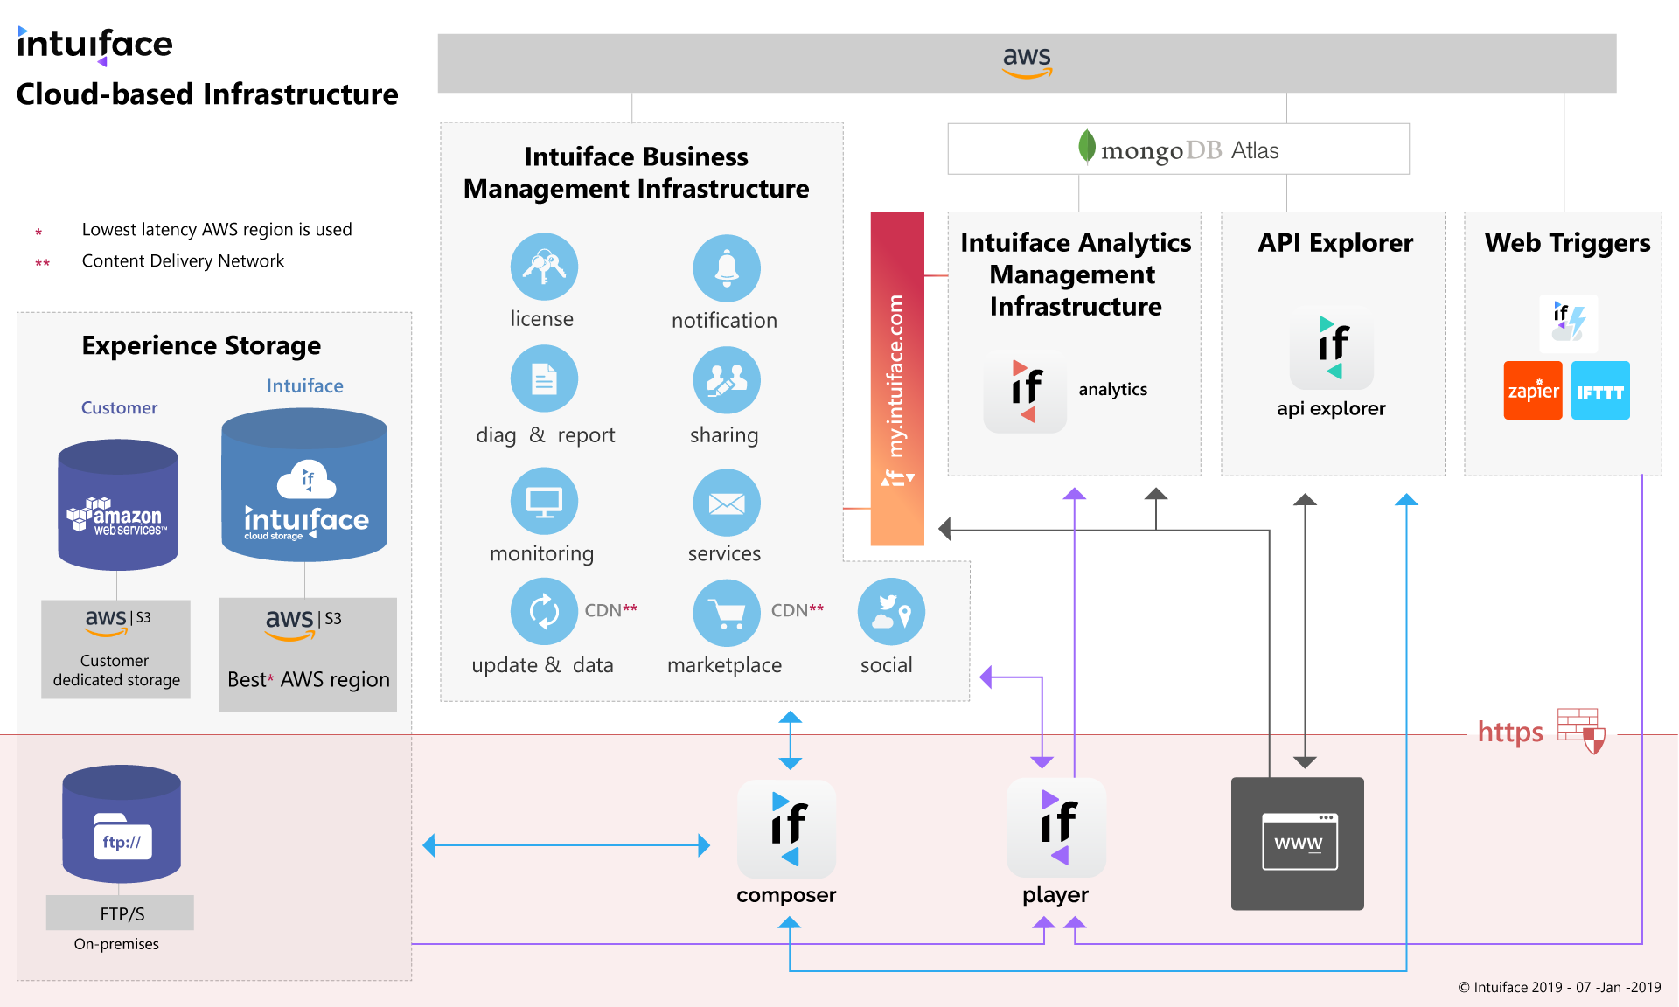Click the 'API Explorer' heading

[1335, 242]
